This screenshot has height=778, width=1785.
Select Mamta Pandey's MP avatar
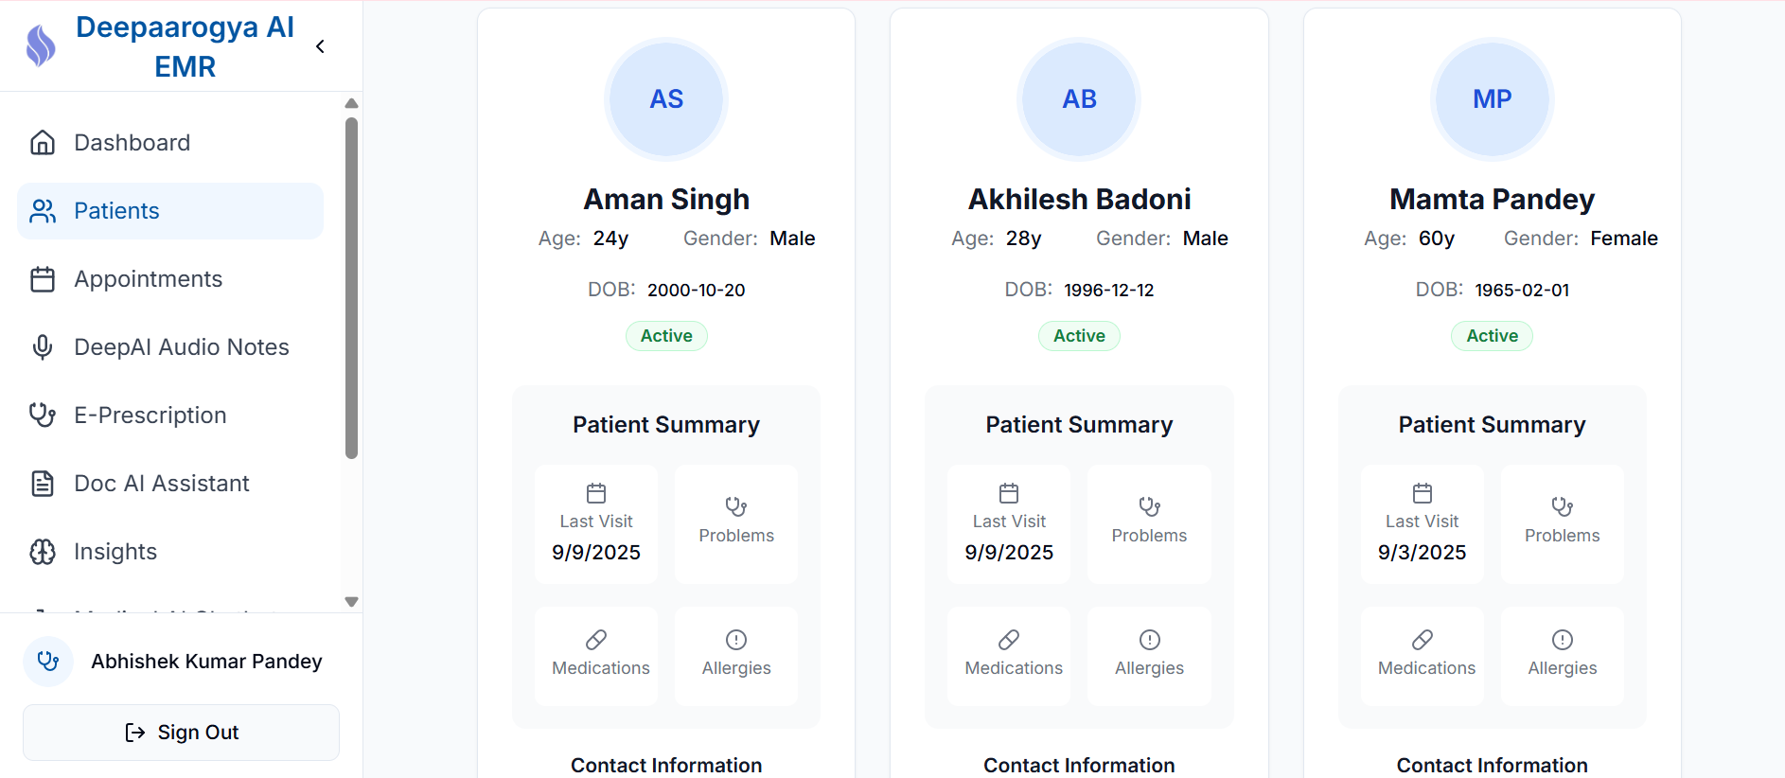1492,99
